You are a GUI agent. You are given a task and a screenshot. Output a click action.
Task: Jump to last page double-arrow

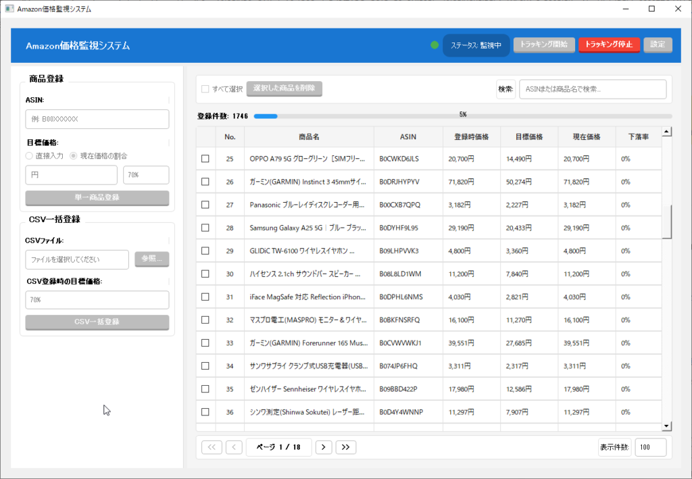coord(346,447)
